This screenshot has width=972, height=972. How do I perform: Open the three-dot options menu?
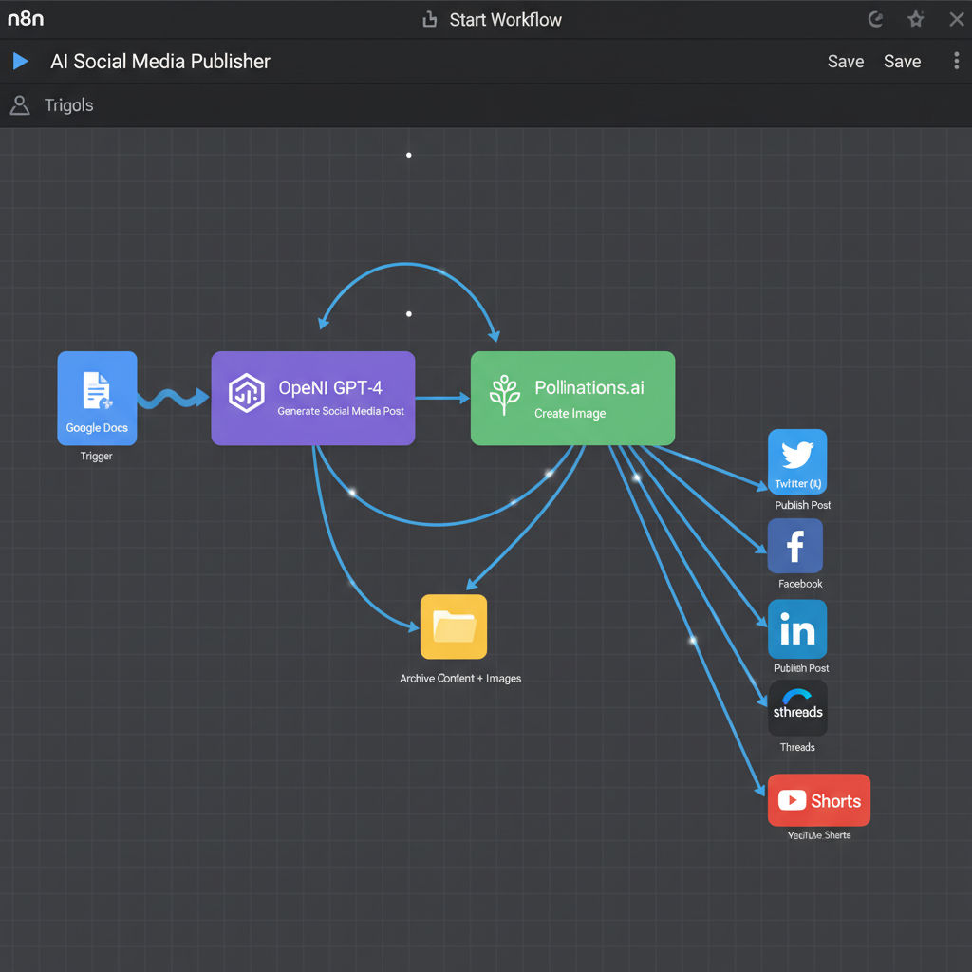[x=956, y=61]
